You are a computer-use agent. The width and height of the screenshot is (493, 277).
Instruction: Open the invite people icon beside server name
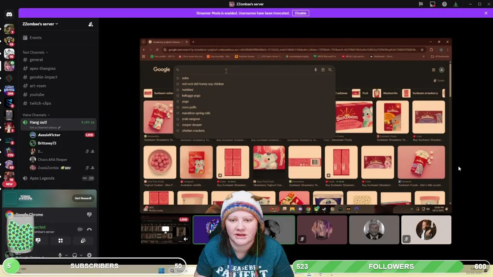tap(91, 24)
